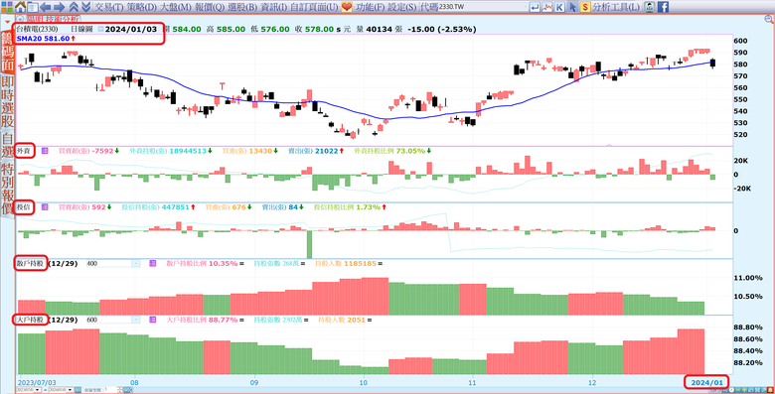Click the 外資 indicator label
The image size is (775, 394).
[23, 151]
